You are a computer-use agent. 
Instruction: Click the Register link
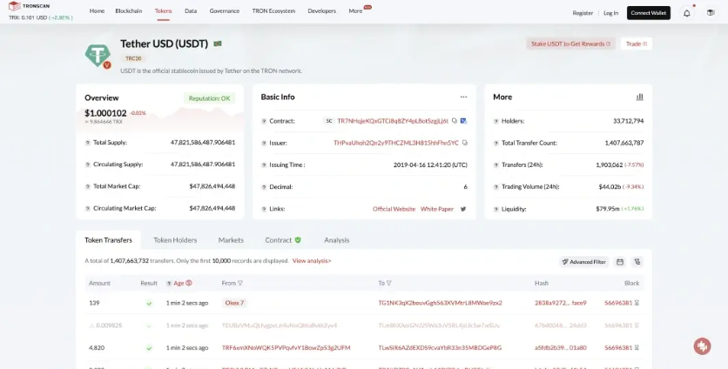tap(583, 13)
